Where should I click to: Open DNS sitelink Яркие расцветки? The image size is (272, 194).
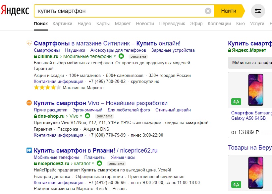pyautogui.click(x=50, y=110)
